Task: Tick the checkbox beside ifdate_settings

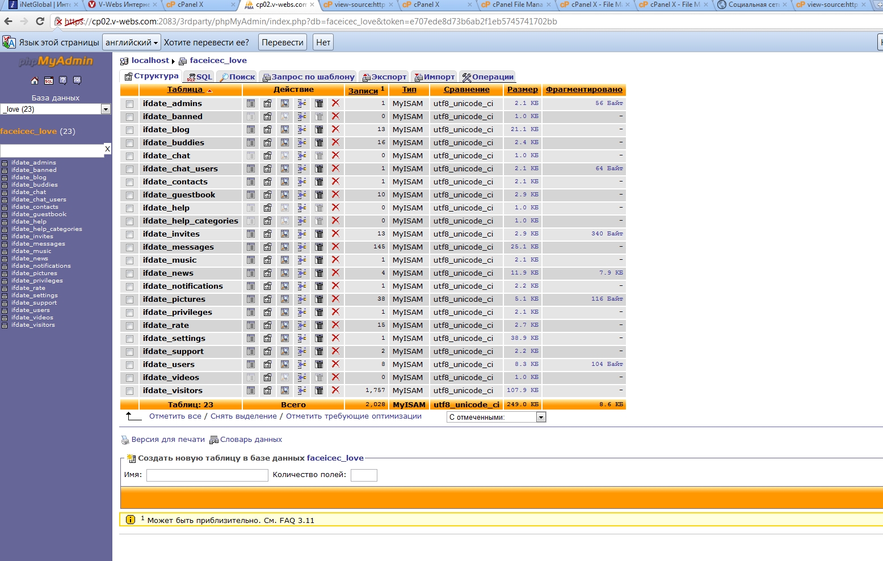Action: [x=130, y=339]
